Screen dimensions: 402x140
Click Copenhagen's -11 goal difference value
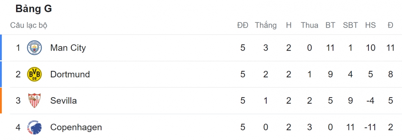point(371,127)
